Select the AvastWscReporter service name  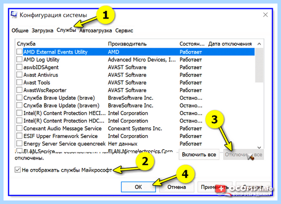point(45,90)
